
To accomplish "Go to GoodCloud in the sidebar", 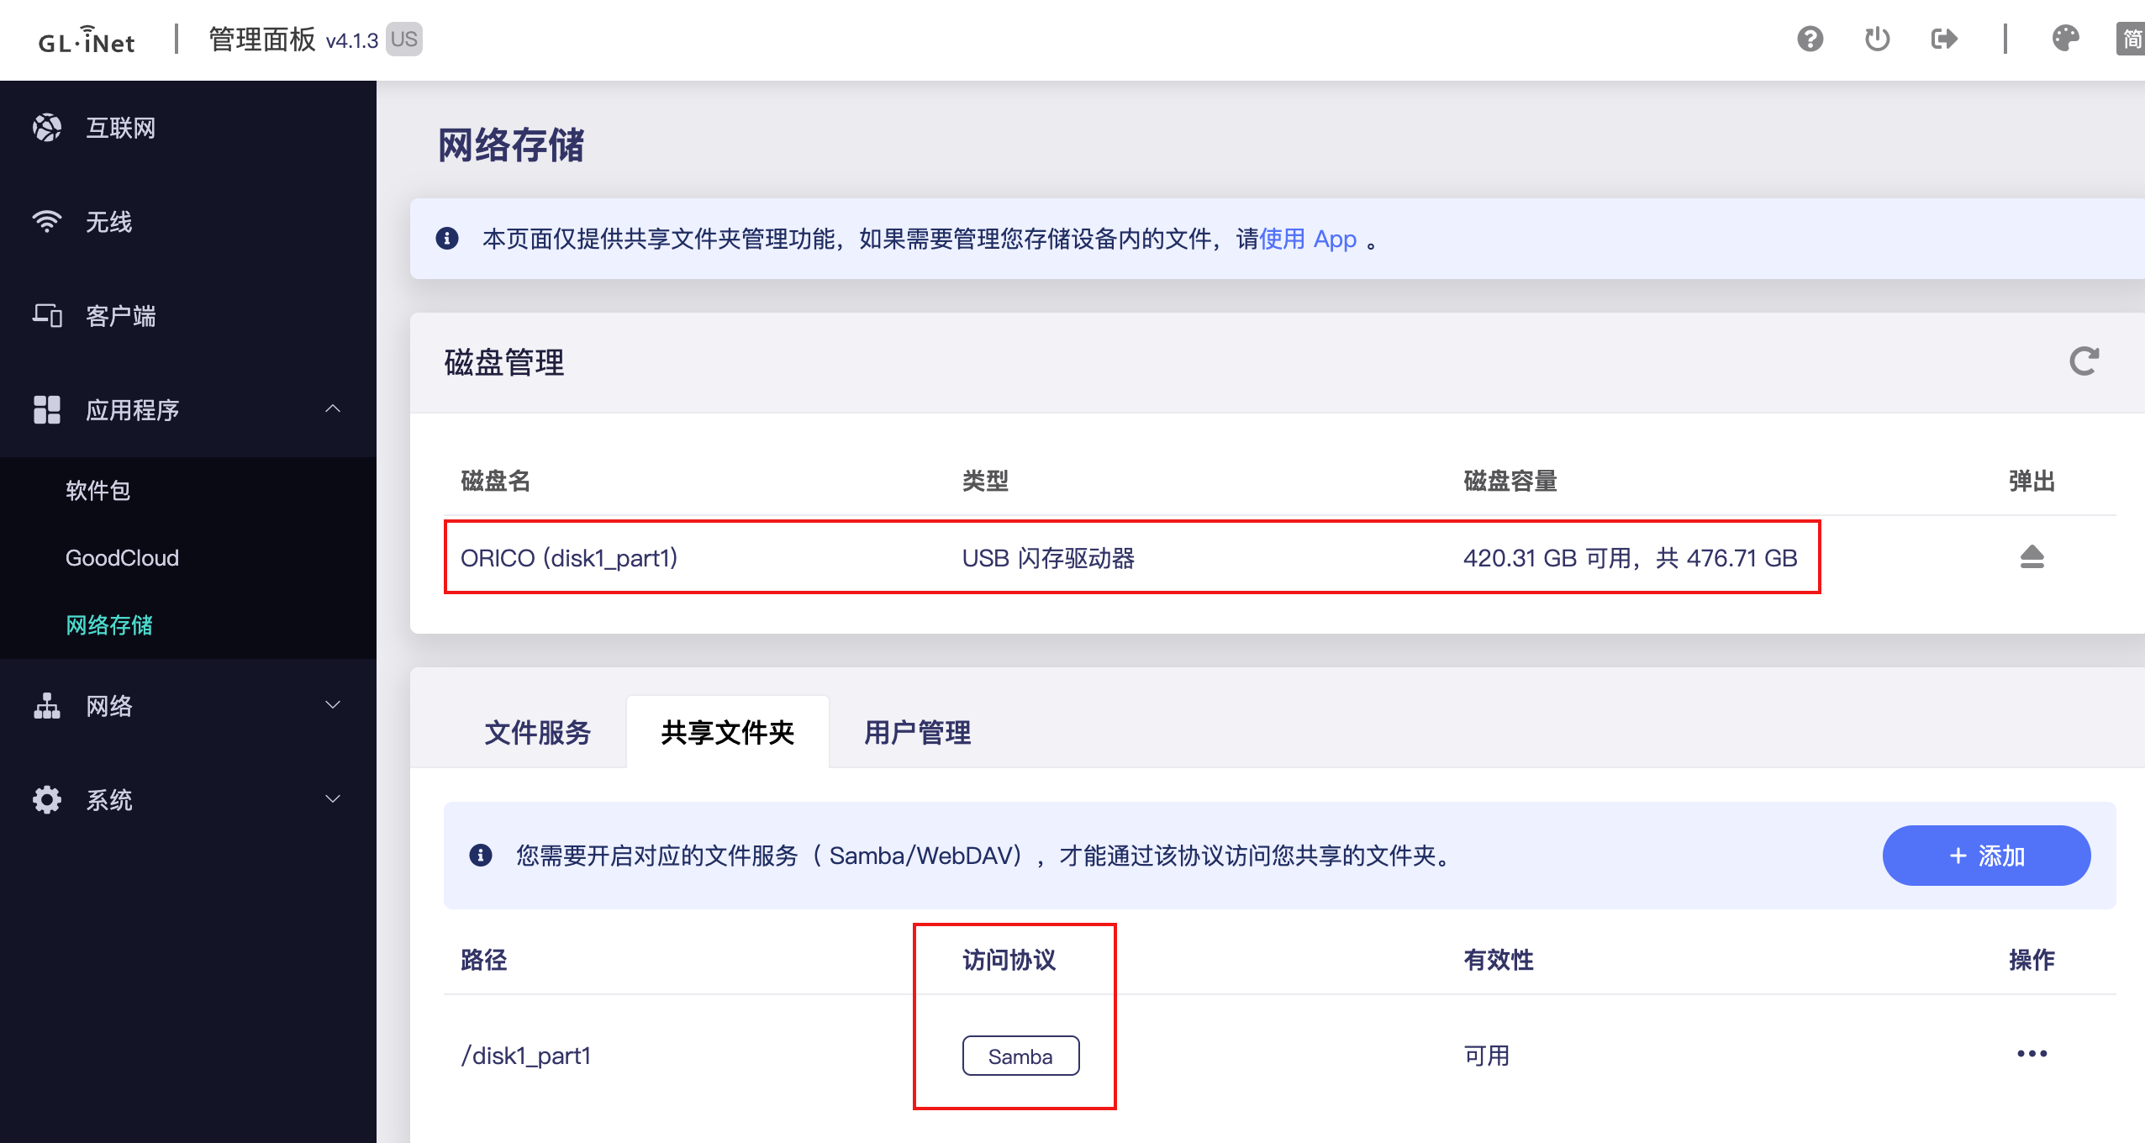I will click(122, 557).
